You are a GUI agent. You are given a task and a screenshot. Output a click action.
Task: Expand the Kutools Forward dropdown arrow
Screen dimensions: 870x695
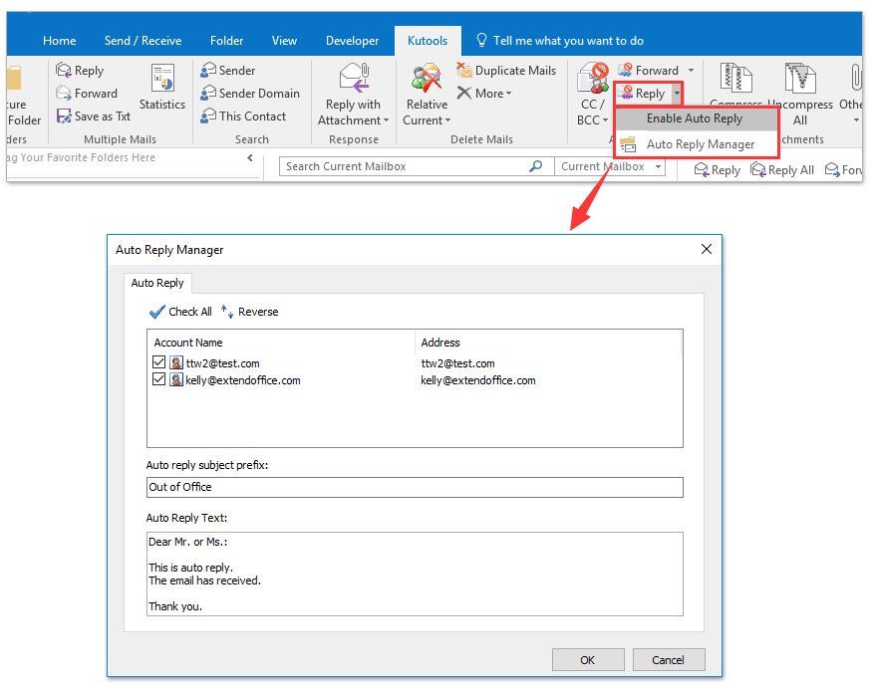pos(689,71)
